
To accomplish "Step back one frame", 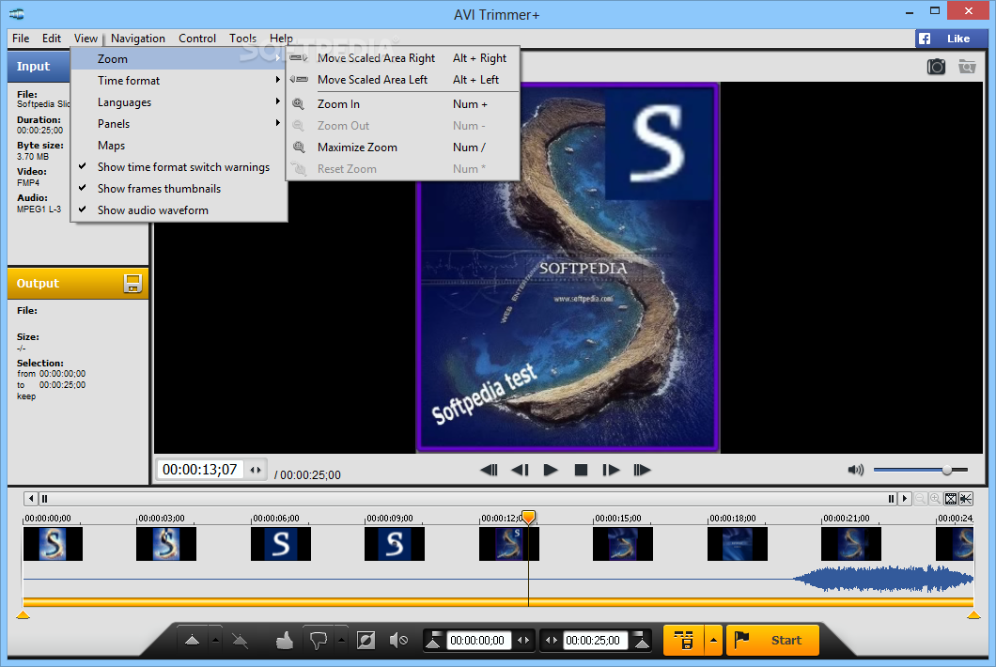I will [x=520, y=470].
